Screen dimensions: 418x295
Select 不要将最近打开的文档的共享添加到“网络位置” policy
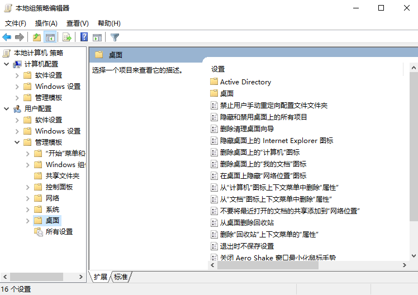[290, 211]
